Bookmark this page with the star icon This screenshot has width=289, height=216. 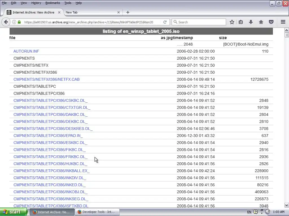232,22
